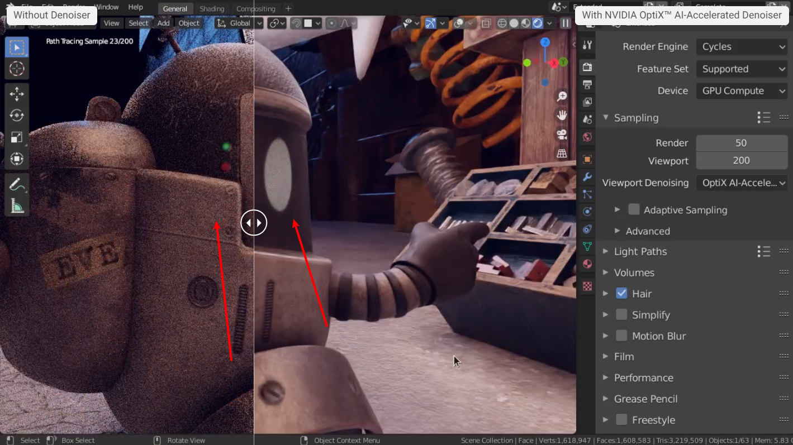Toggle camera view with camera icon
The height and width of the screenshot is (445, 793).
click(x=562, y=135)
